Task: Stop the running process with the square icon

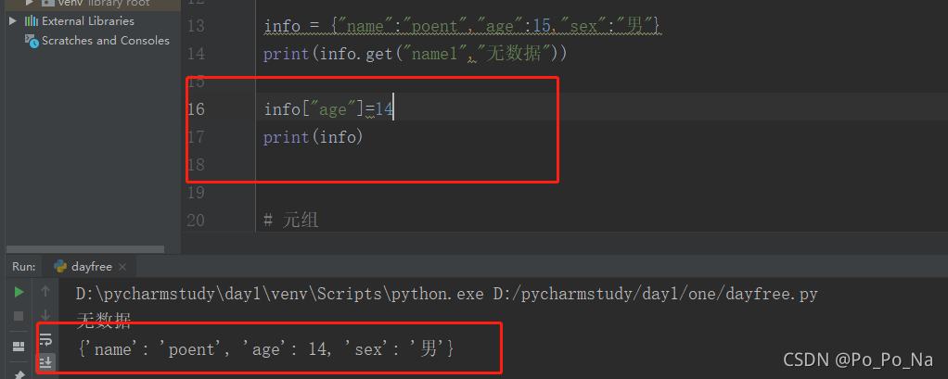Action: coord(19,316)
